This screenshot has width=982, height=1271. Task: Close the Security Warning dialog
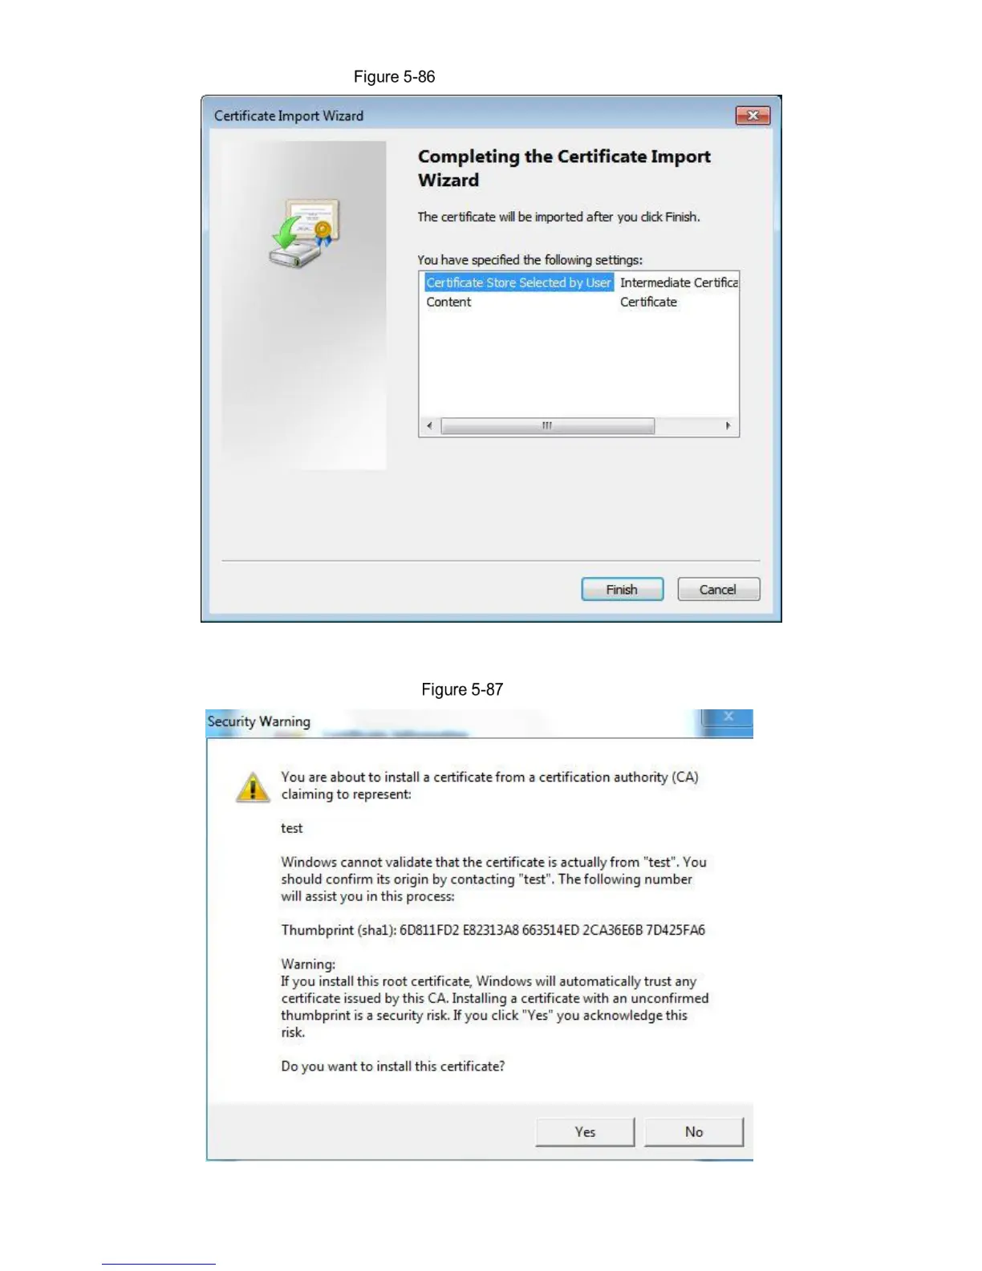click(x=728, y=717)
